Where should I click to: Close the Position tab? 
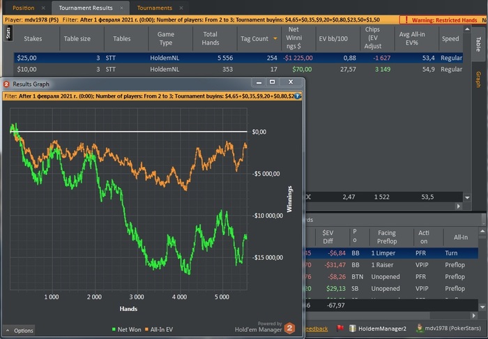43,8
